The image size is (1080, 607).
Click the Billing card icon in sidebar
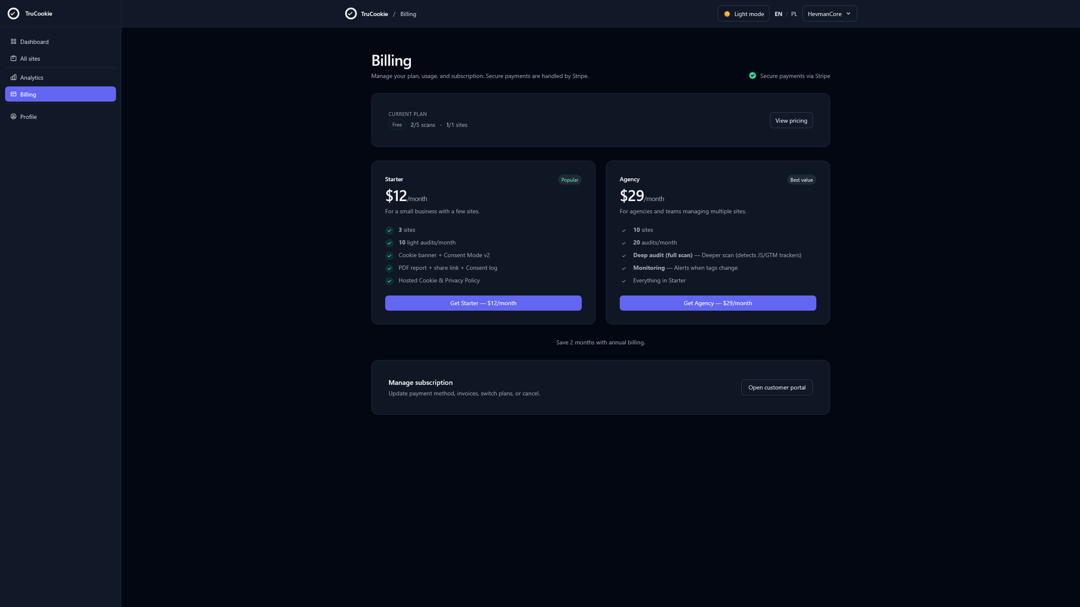[x=13, y=94]
